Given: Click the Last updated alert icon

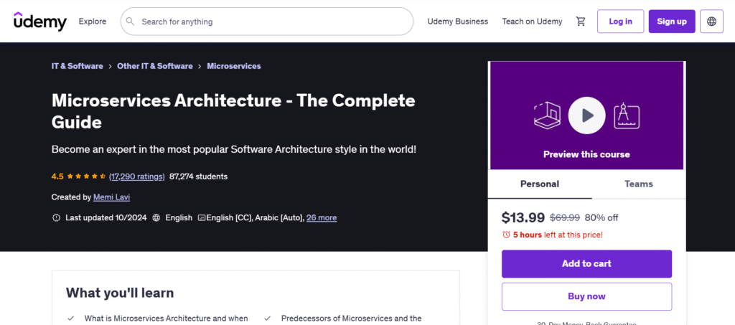Looking at the screenshot, I should coord(56,218).
